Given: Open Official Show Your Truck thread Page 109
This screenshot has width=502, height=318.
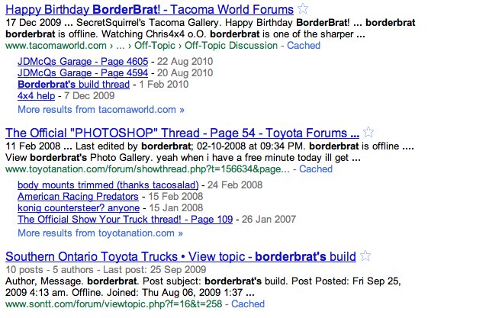Looking at the screenshot, I should (125, 220).
